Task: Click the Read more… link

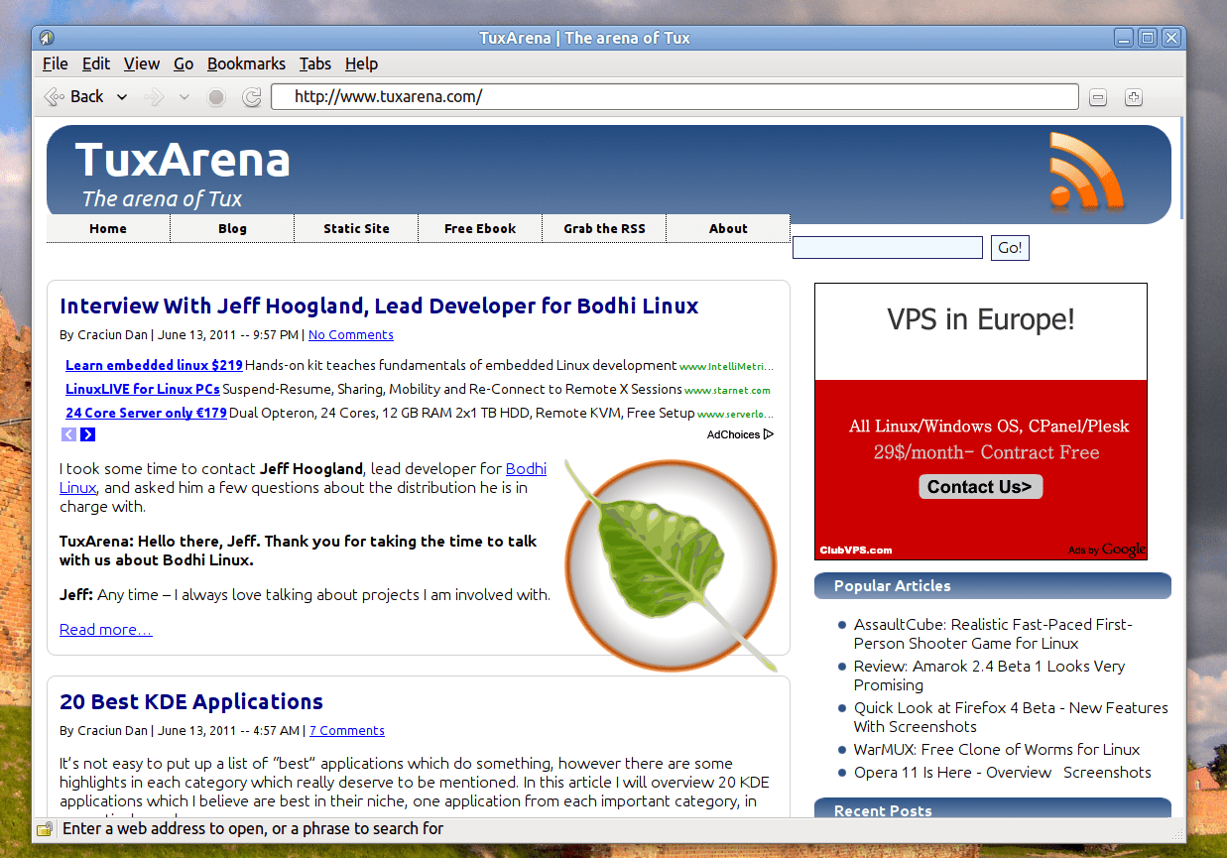Action: (x=106, y=629)
